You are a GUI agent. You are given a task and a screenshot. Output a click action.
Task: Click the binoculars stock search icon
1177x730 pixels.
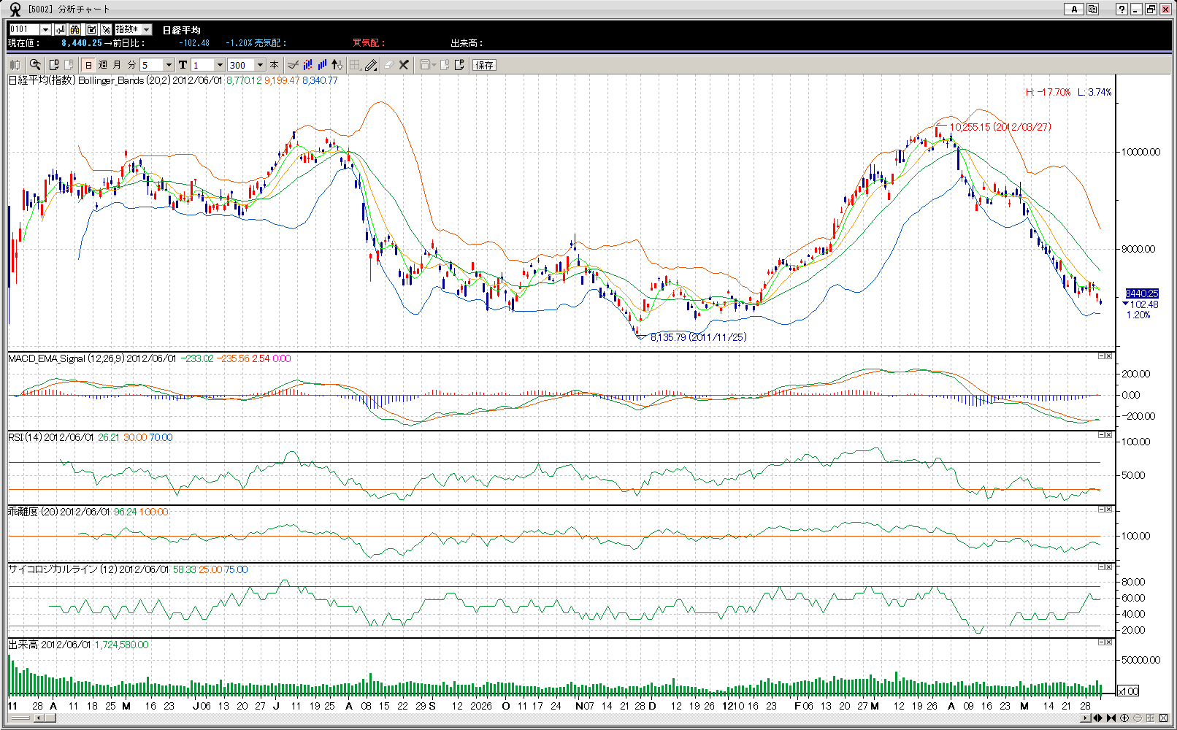(x=75, y=29)
